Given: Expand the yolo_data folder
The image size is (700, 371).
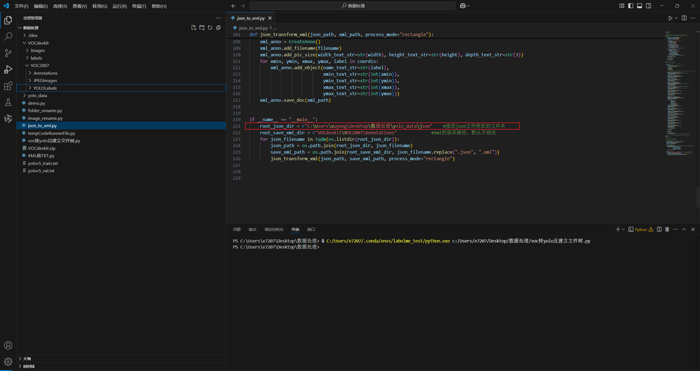Looking at the screenshot, I should coord(38,95).
